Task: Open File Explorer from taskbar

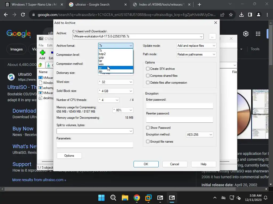Action: (x=125, y=198)
